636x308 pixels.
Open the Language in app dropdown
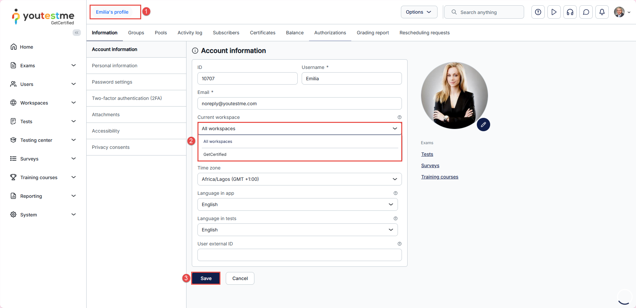[297, 204]
